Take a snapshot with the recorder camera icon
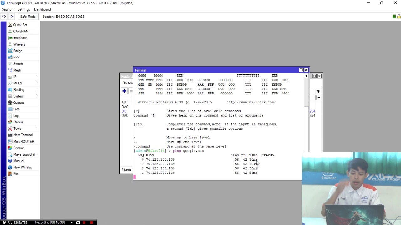 coord(78,222)
